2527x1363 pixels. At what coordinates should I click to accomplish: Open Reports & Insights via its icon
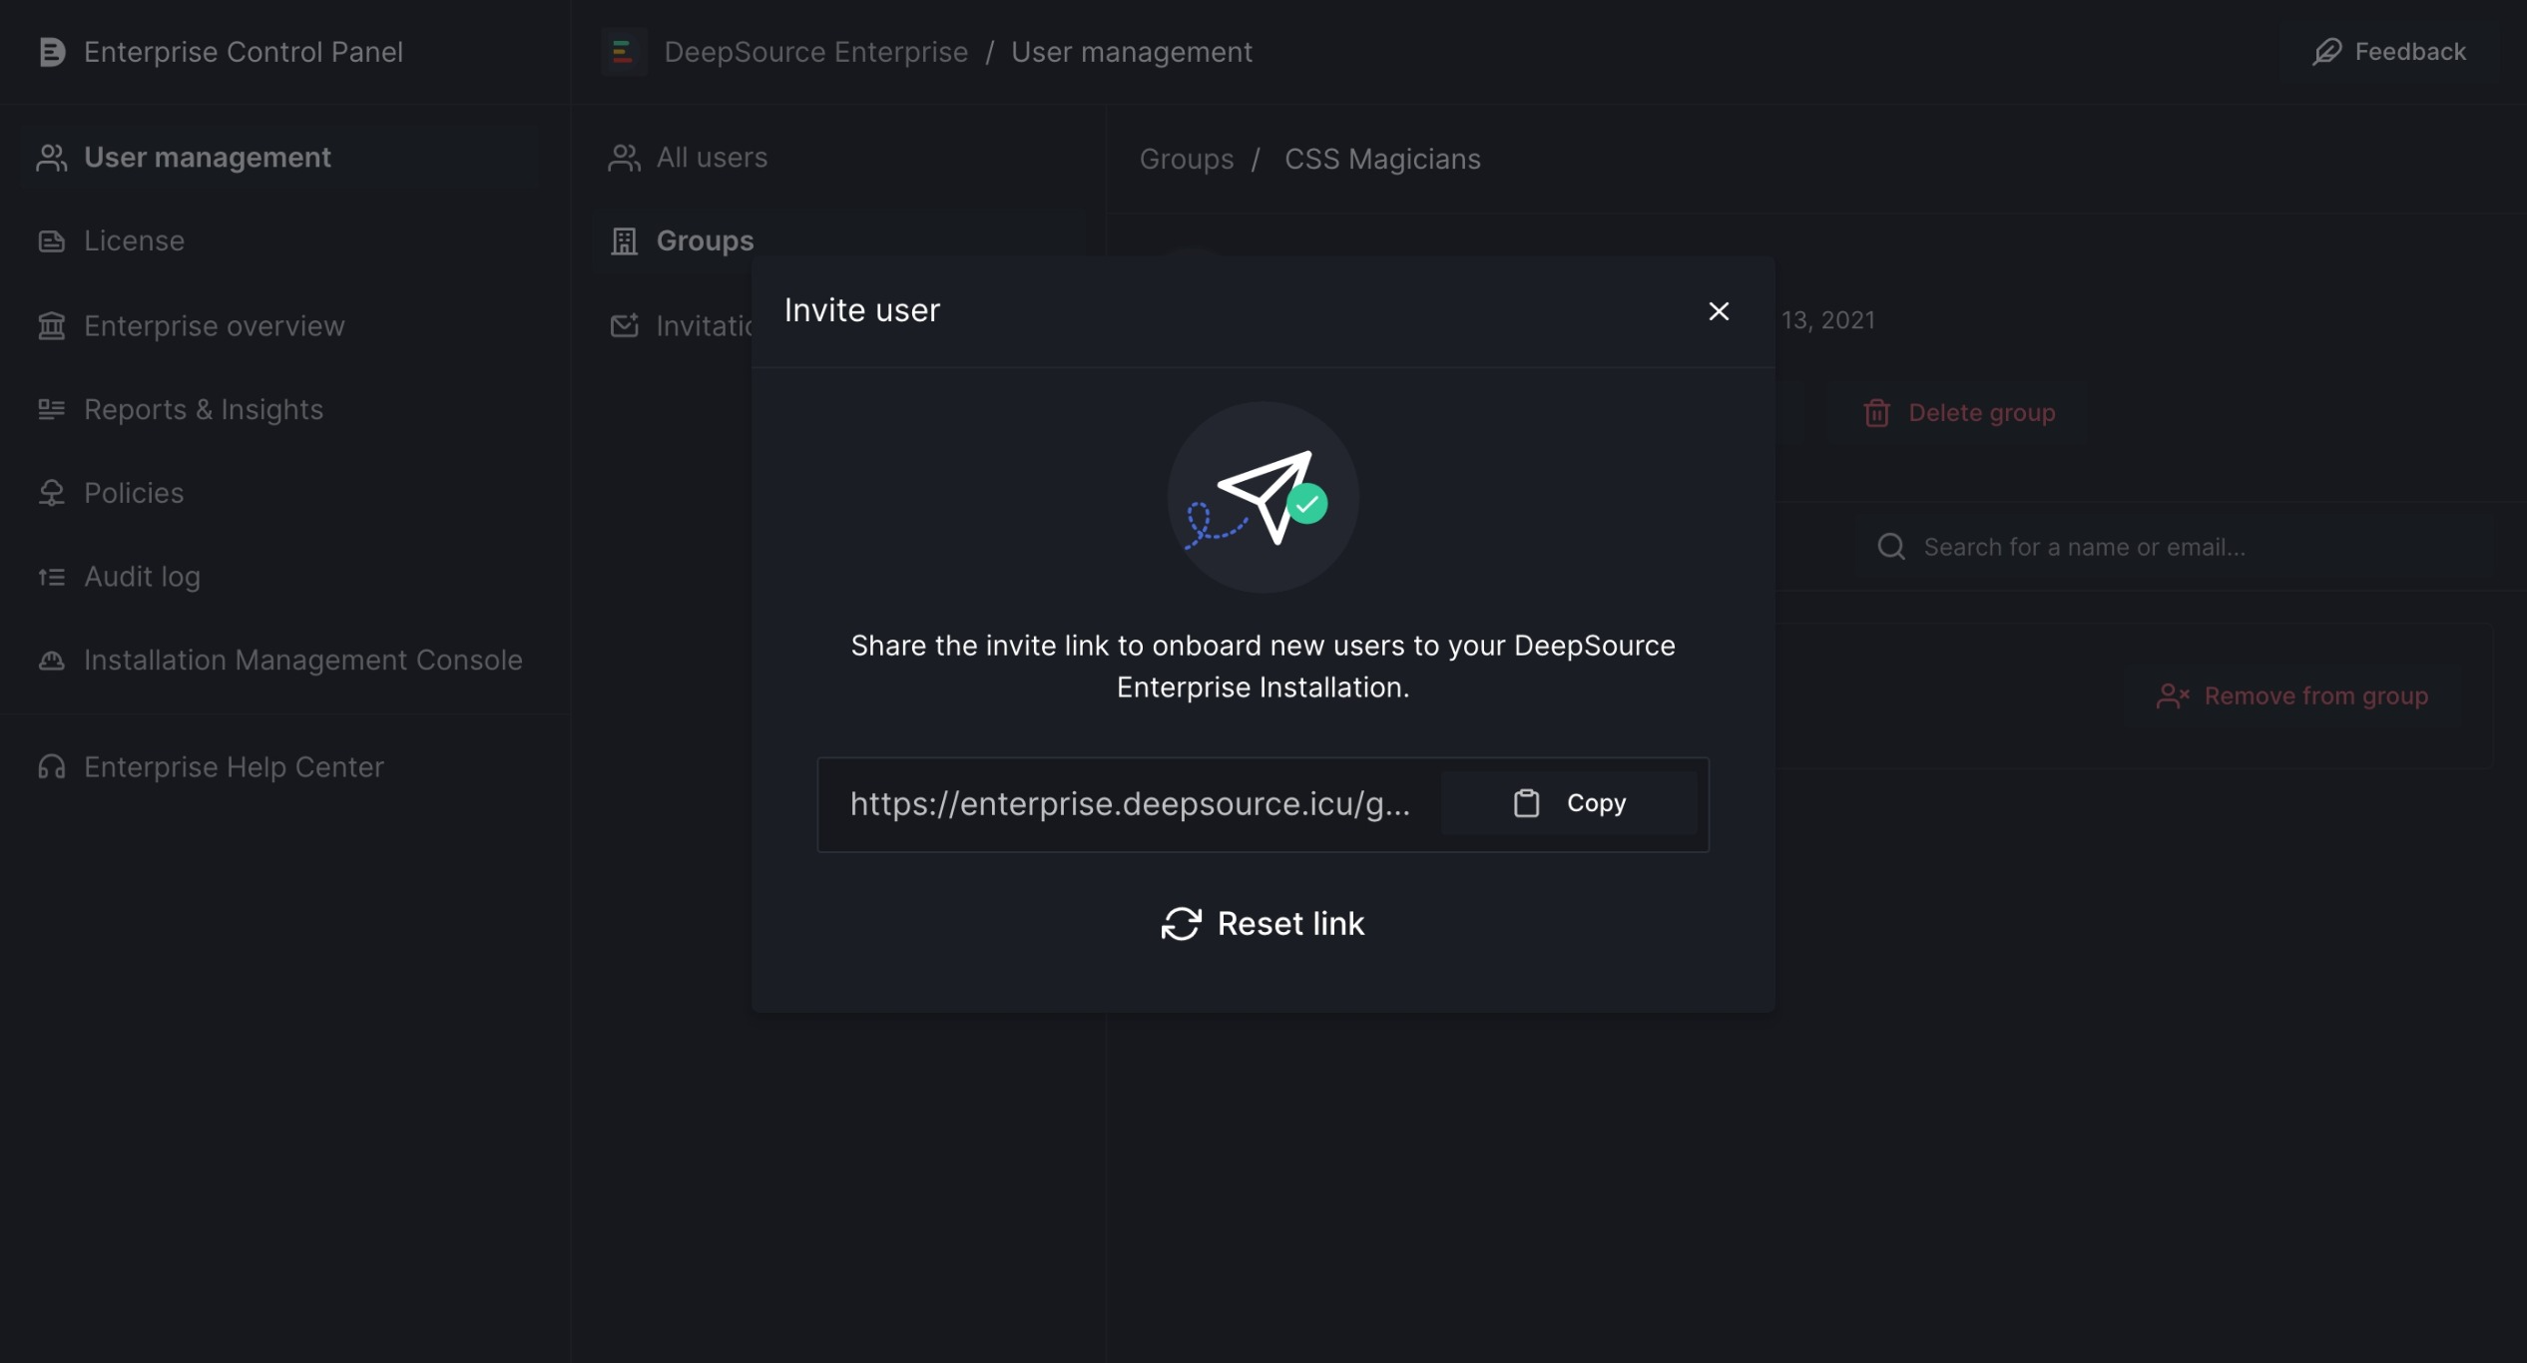[52, 409]
